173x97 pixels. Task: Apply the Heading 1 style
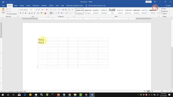point(96,11)
